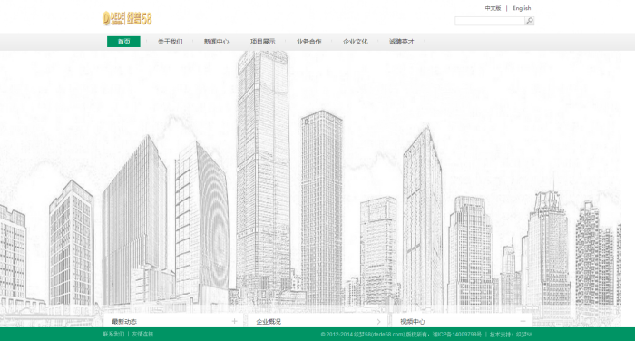Focus the search input field
The image size is (635, 341).
[490, 21]
